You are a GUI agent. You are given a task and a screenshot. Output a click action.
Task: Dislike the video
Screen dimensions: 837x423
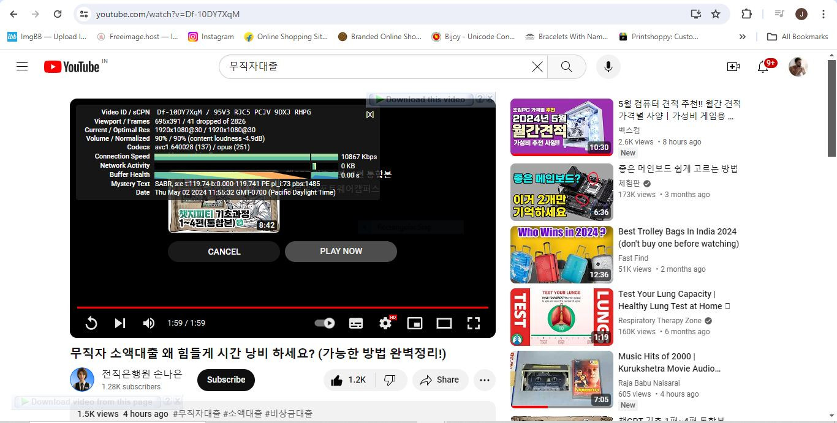[x=390, y=380]
